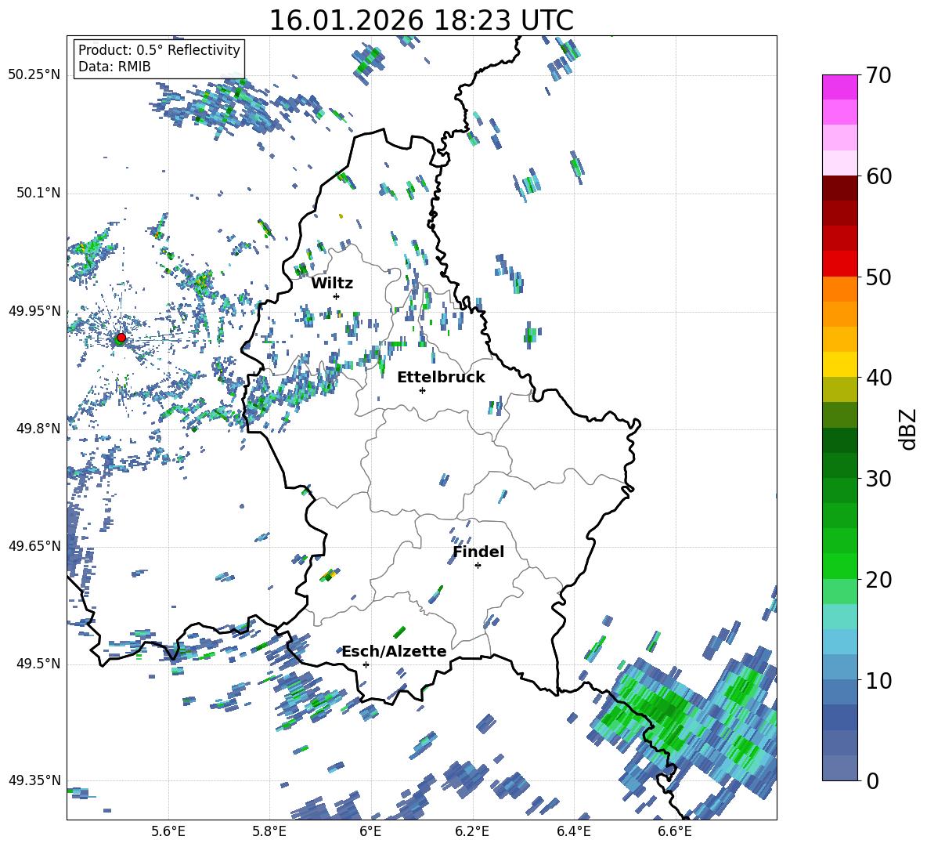Click the latitude label 49.35°N
This screenshot has height=847, width=927.
click(34, 780)
